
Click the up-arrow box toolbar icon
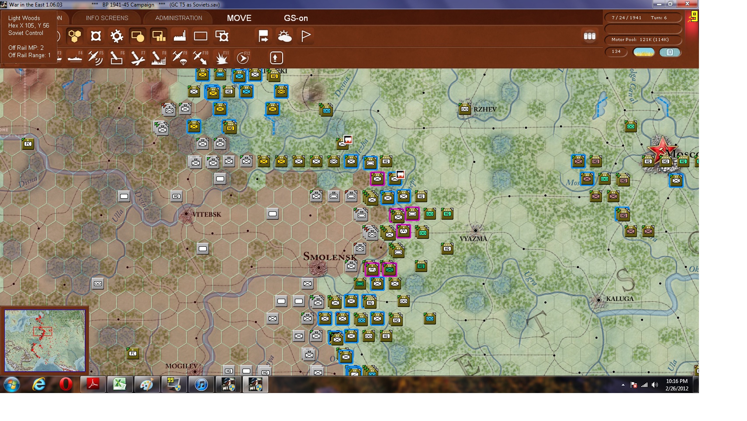tap(276, 58)
